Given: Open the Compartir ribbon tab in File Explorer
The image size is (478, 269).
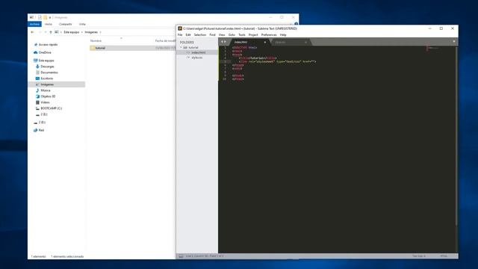Looking at the screenshot, I should [x=66, y=24].
